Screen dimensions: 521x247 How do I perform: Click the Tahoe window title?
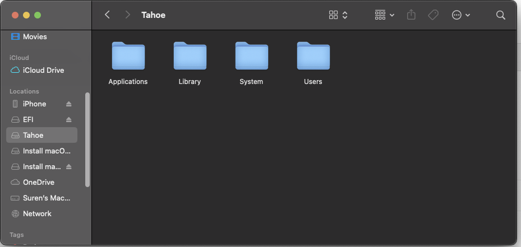coord(153,15)
